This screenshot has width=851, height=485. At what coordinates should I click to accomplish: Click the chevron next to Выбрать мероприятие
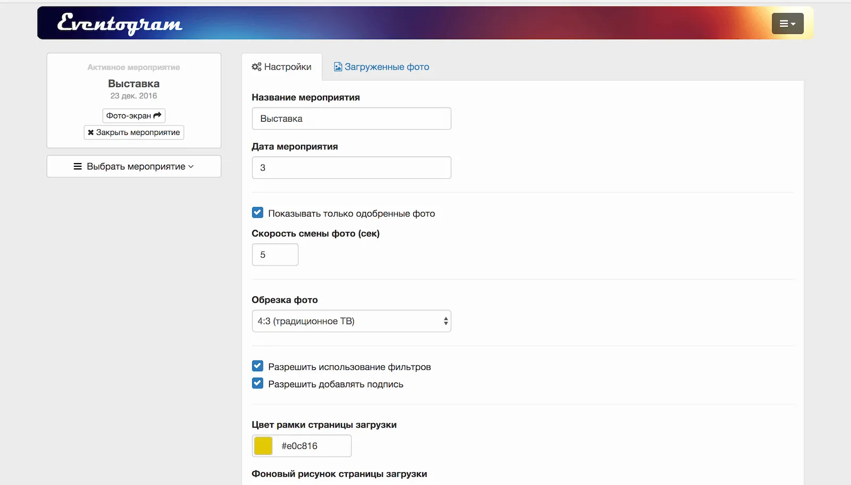point(191,166)
